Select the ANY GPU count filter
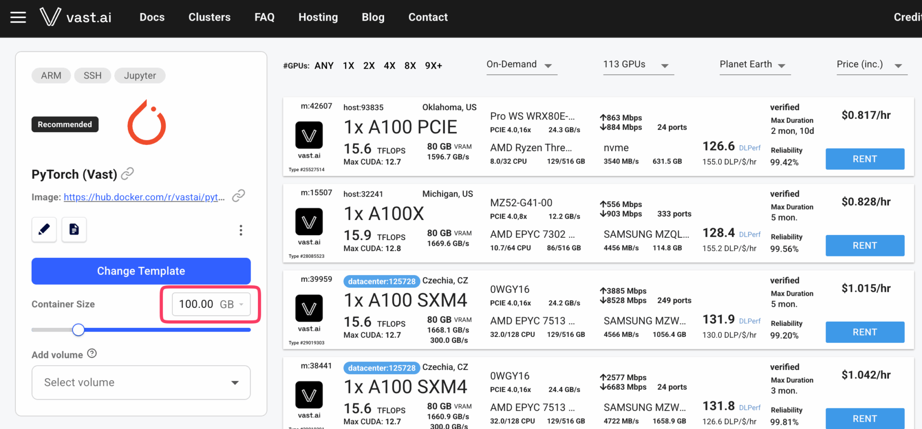 pos(324,66)
